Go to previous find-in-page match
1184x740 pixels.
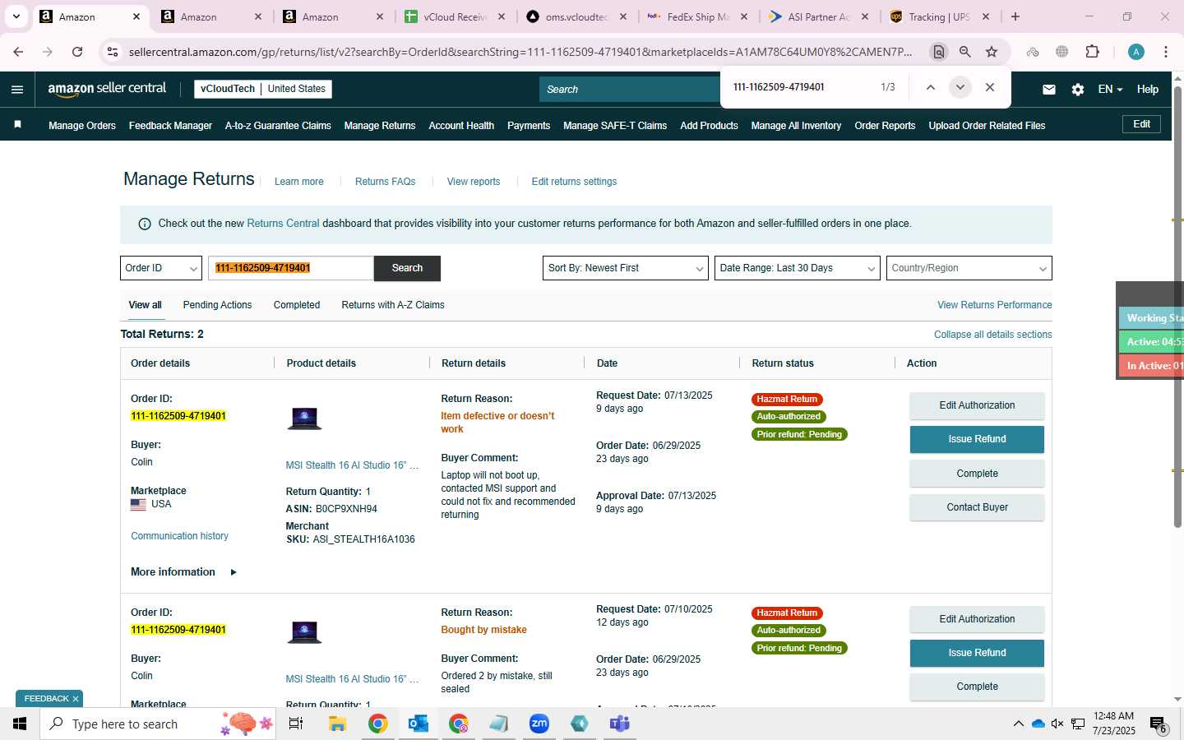tap(930, 87)
